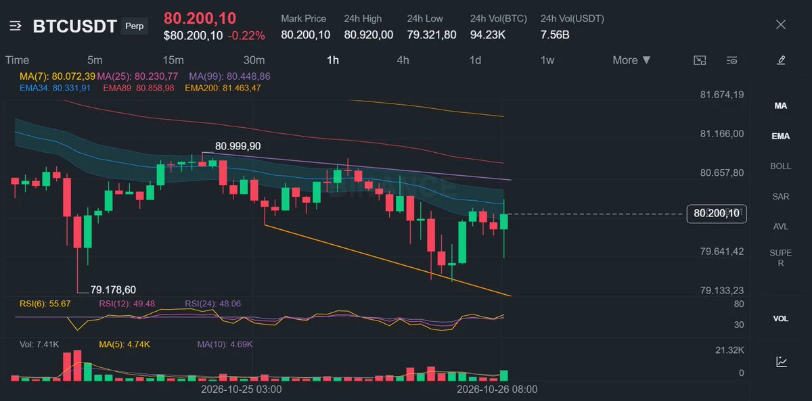Click the Perp badge
The image size is (812, 401).
coord(134,26)
